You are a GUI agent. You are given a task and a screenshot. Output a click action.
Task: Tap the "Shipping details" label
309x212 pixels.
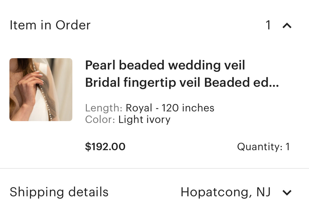(59, 192)
